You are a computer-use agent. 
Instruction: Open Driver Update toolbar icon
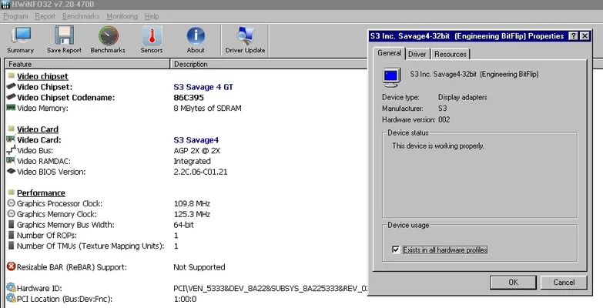[x=245, y=39]
